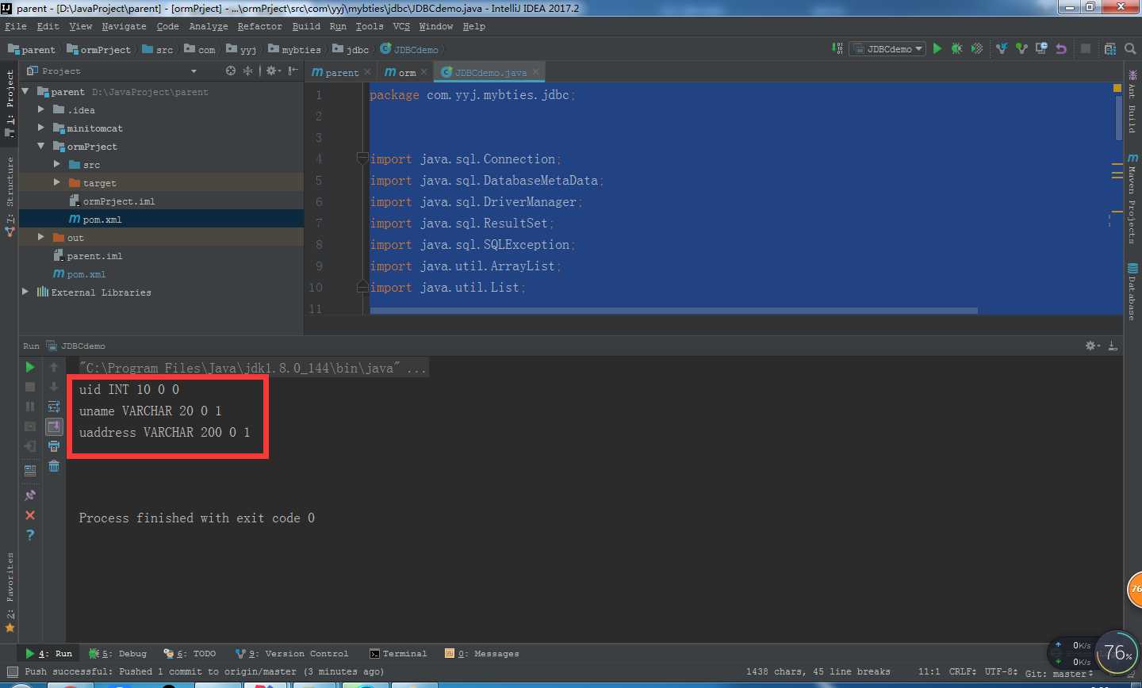Viewport: 1142px width, 688px height.
Task: Run with coverage from the main toolbar
Action: [977, 49]
